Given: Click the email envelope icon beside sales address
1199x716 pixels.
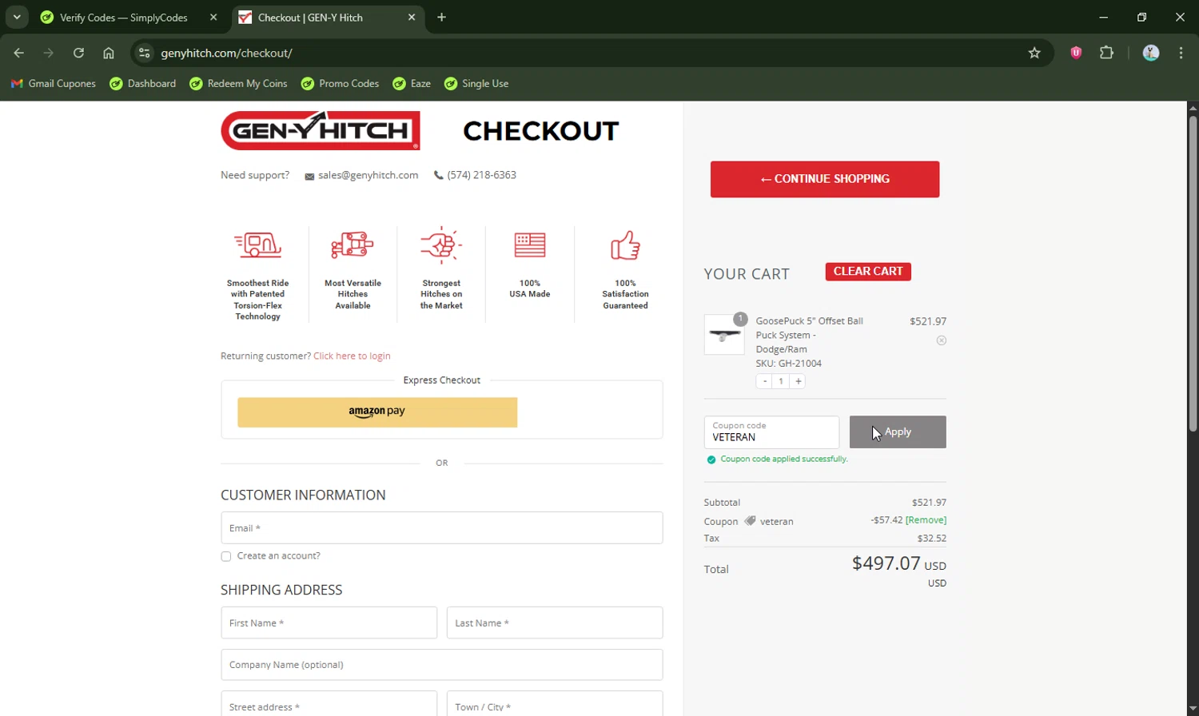Looking at the screenshot, I should (x=309, y=176).
